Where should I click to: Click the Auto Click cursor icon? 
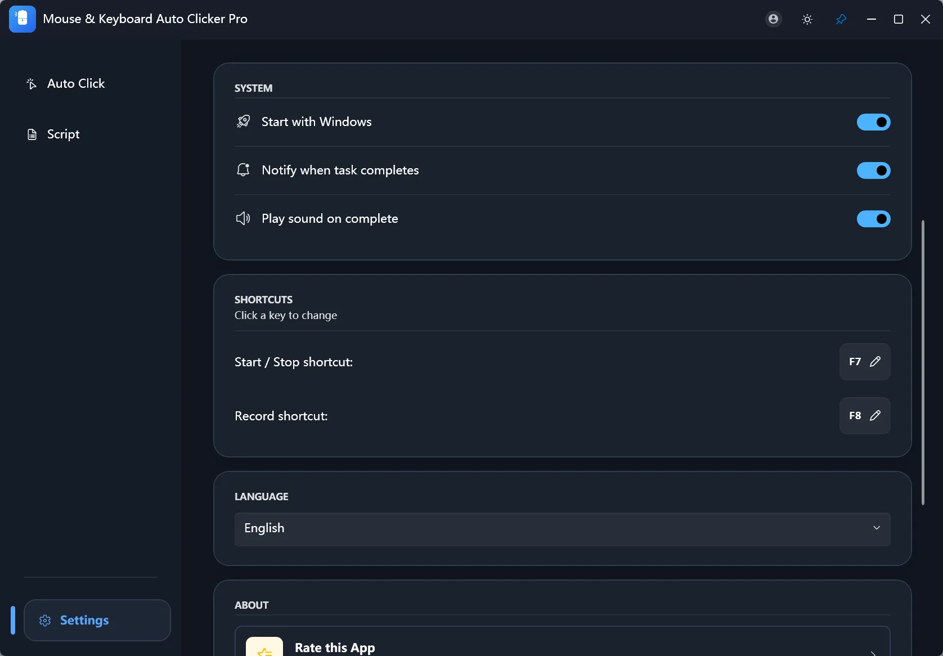32,84
